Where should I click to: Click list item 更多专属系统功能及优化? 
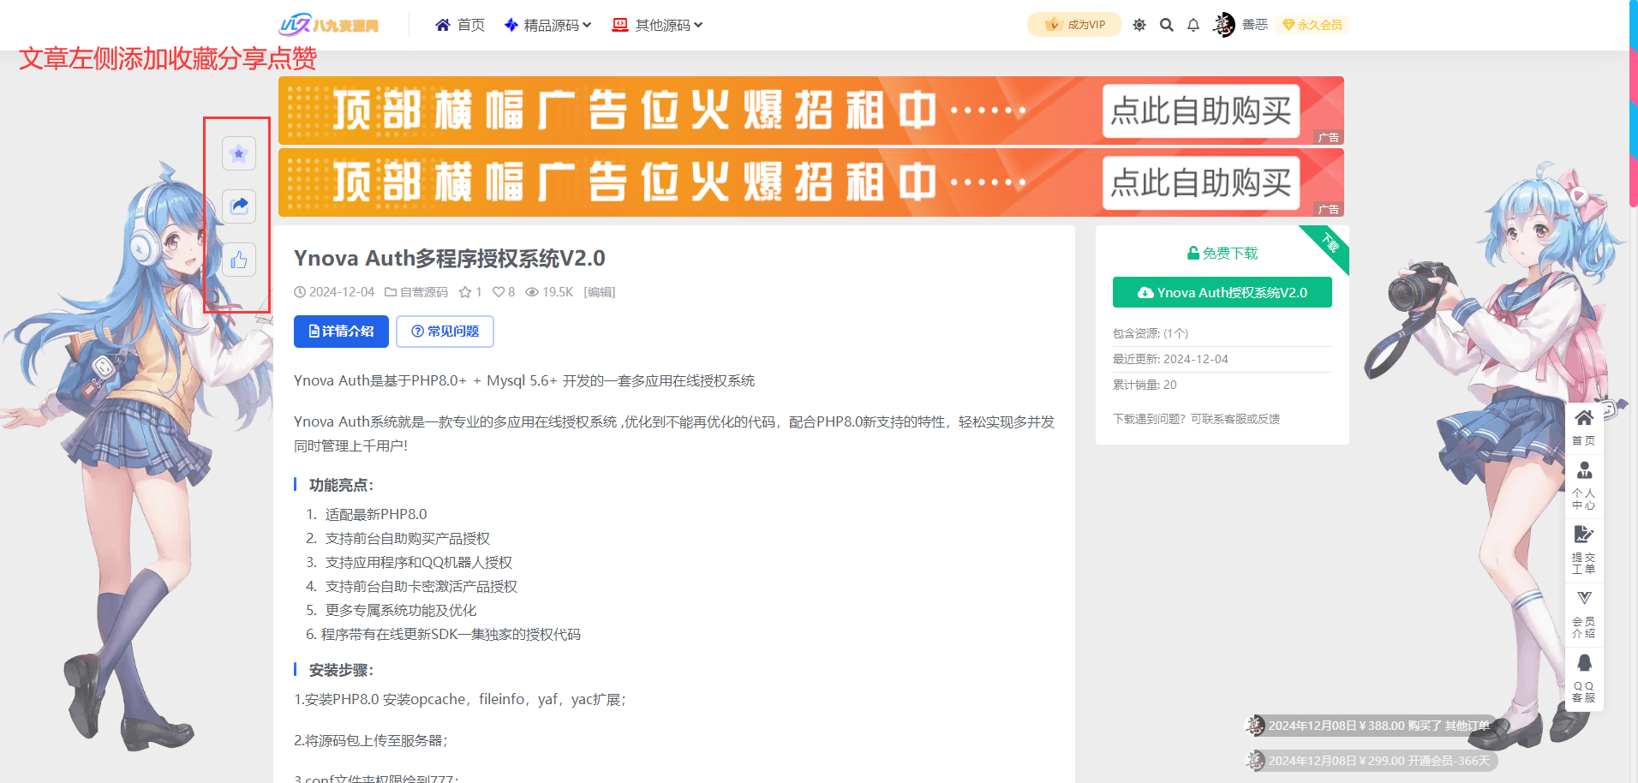pyautogui.click(x=401, y=610)
